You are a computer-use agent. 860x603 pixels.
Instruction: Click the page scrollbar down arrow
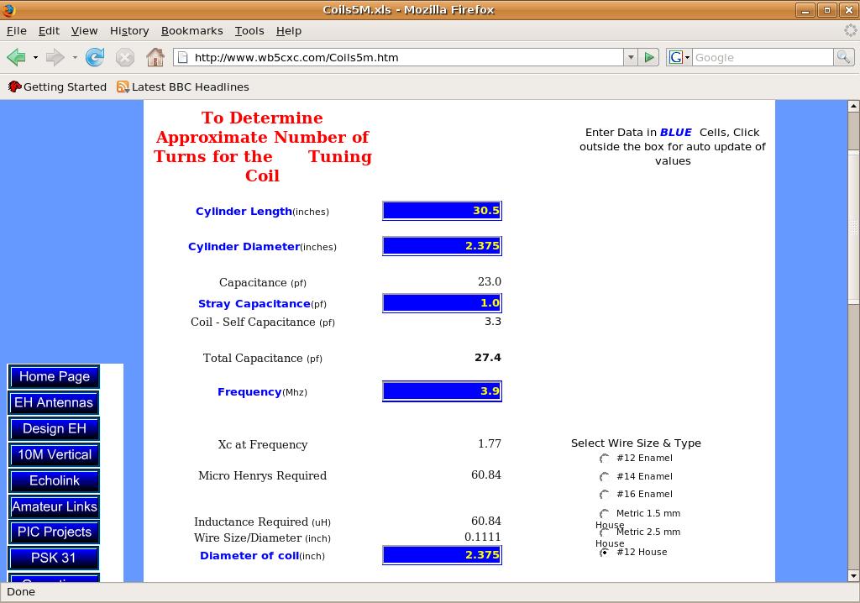[853, 576]
